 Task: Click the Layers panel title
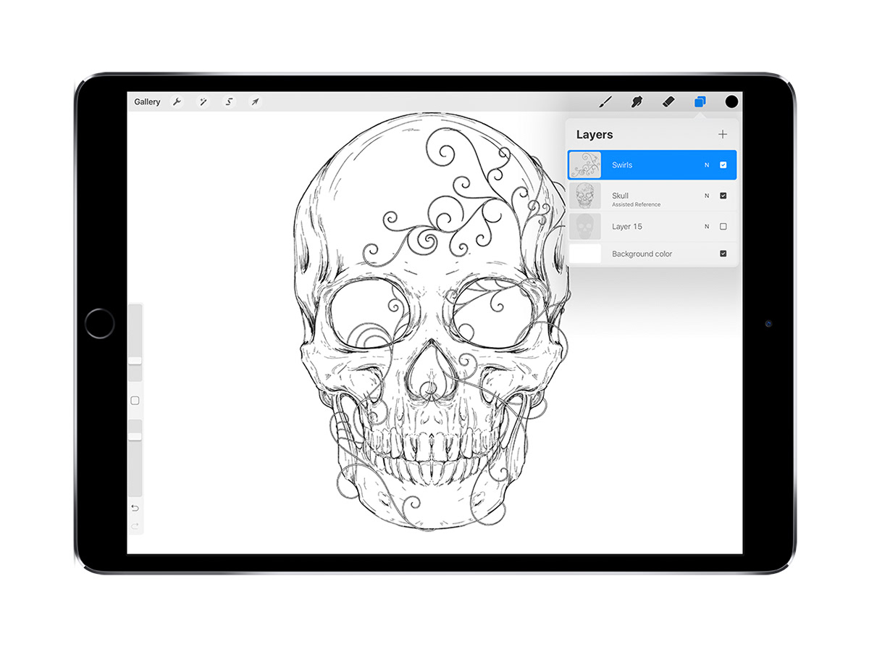(595, 135)
